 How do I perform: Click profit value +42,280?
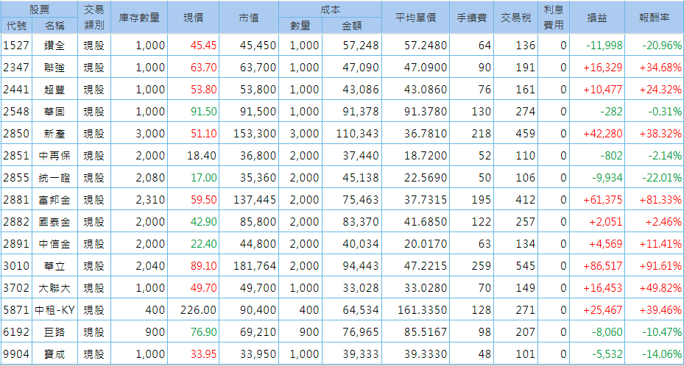[603, 134]
